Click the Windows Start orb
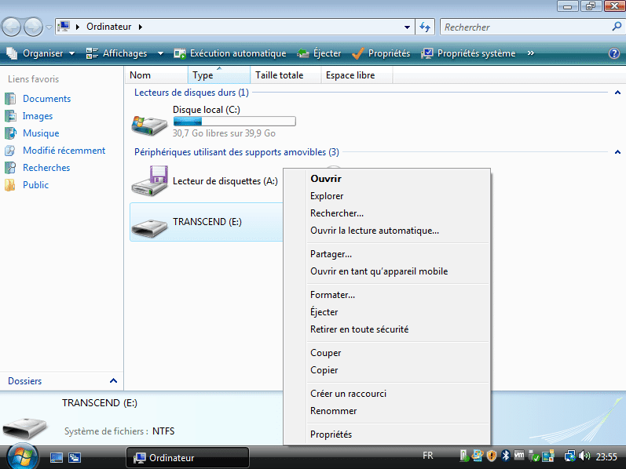 (x=22, y=456)
